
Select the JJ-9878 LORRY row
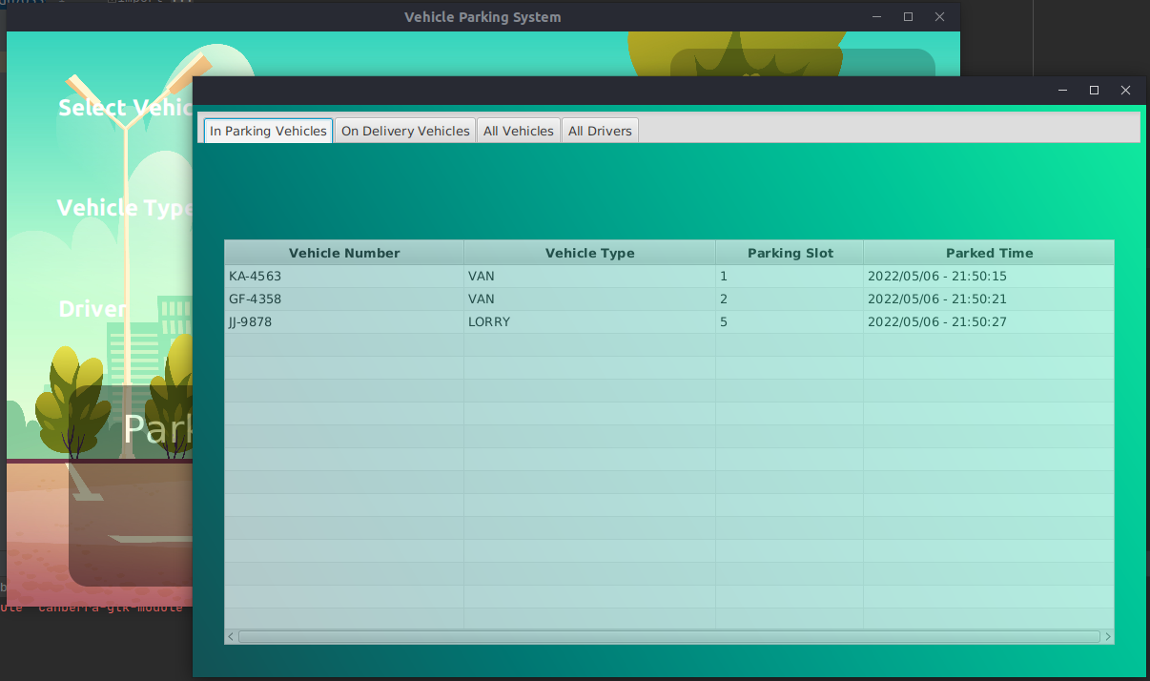343,321
